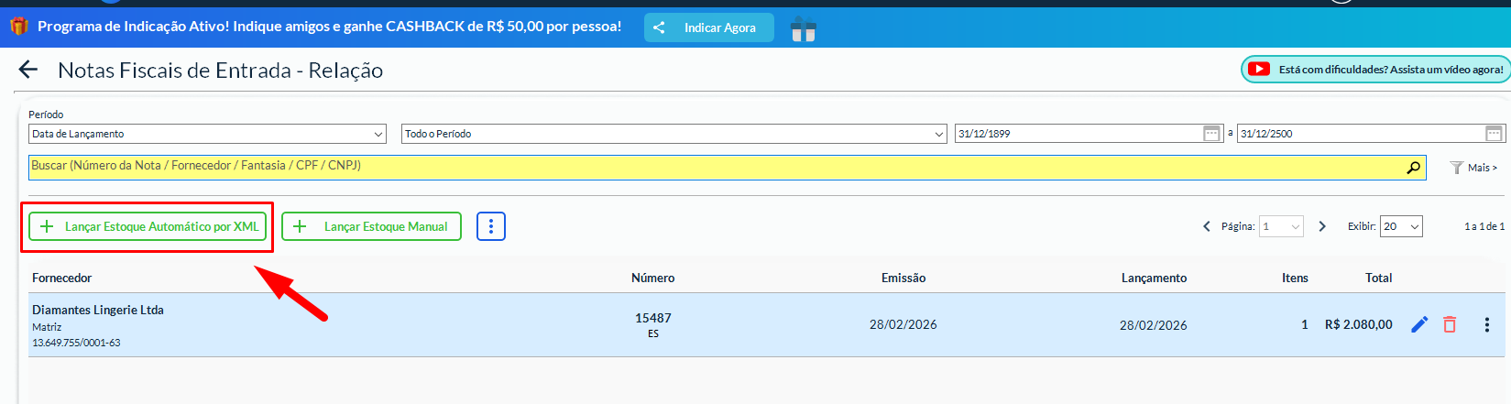Expand the Todo o Período dropdown
Image resolution: width=1511 pixels, height=404 pixels.
click(673, 134)
